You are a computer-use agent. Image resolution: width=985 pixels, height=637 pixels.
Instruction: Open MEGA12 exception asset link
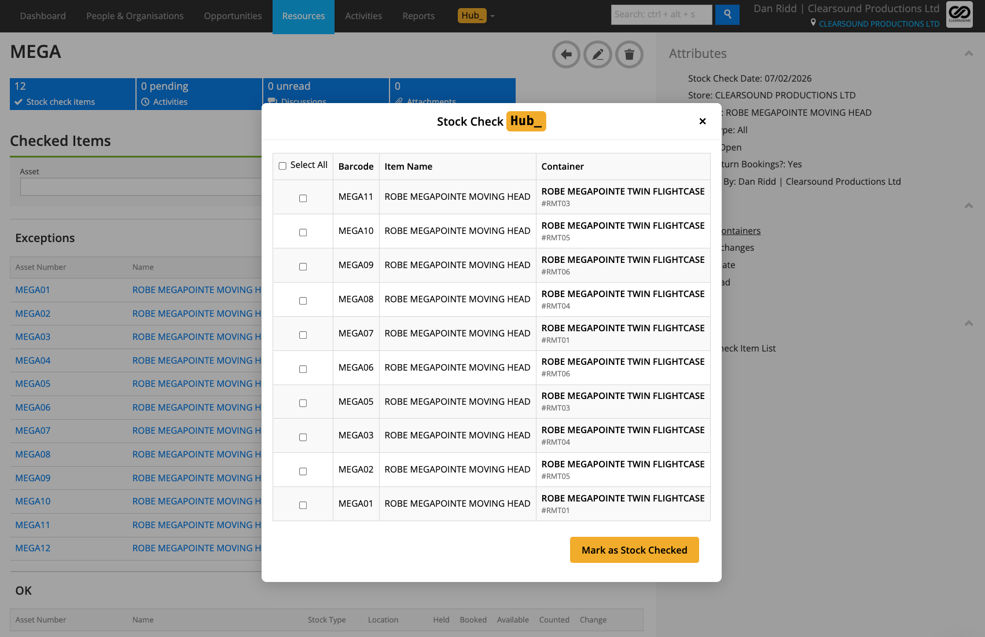click(32, 548)
